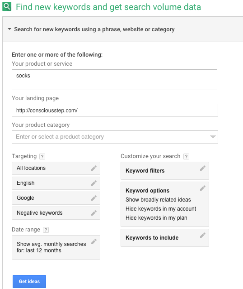Edit Negative keywords via pencil icon
Image resolution: width=243 pixels, height=289 pixels.
tap(94, 213)
